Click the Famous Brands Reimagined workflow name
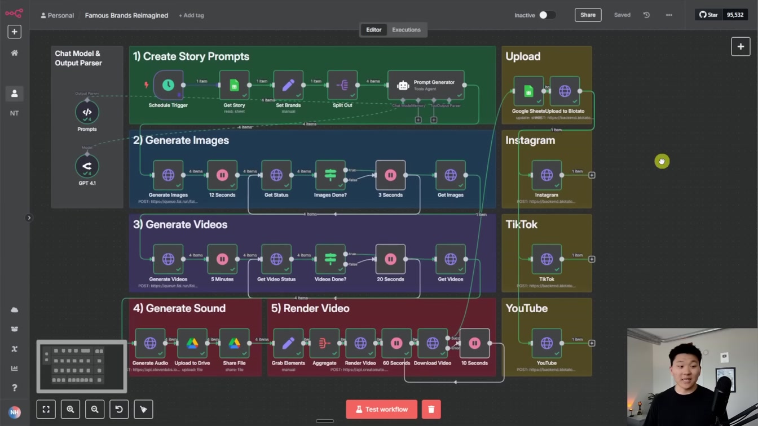This screenshot has height=426, width=758. click(x=126, y=15)
